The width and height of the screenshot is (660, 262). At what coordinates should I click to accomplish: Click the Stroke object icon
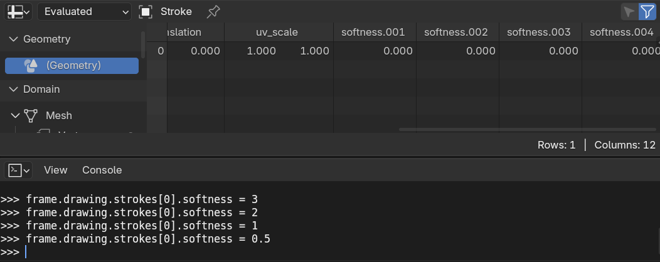(x=146, y=12)
